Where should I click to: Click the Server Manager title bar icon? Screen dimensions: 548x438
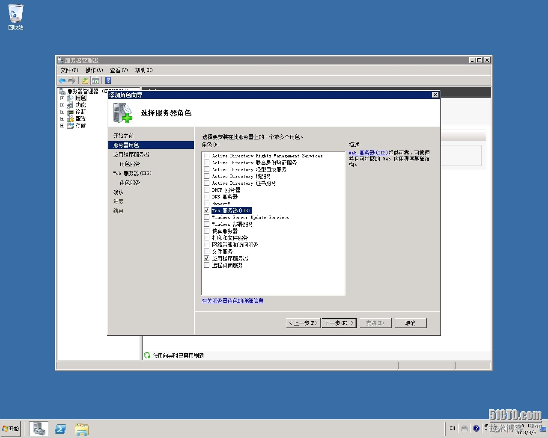[61, 60]
